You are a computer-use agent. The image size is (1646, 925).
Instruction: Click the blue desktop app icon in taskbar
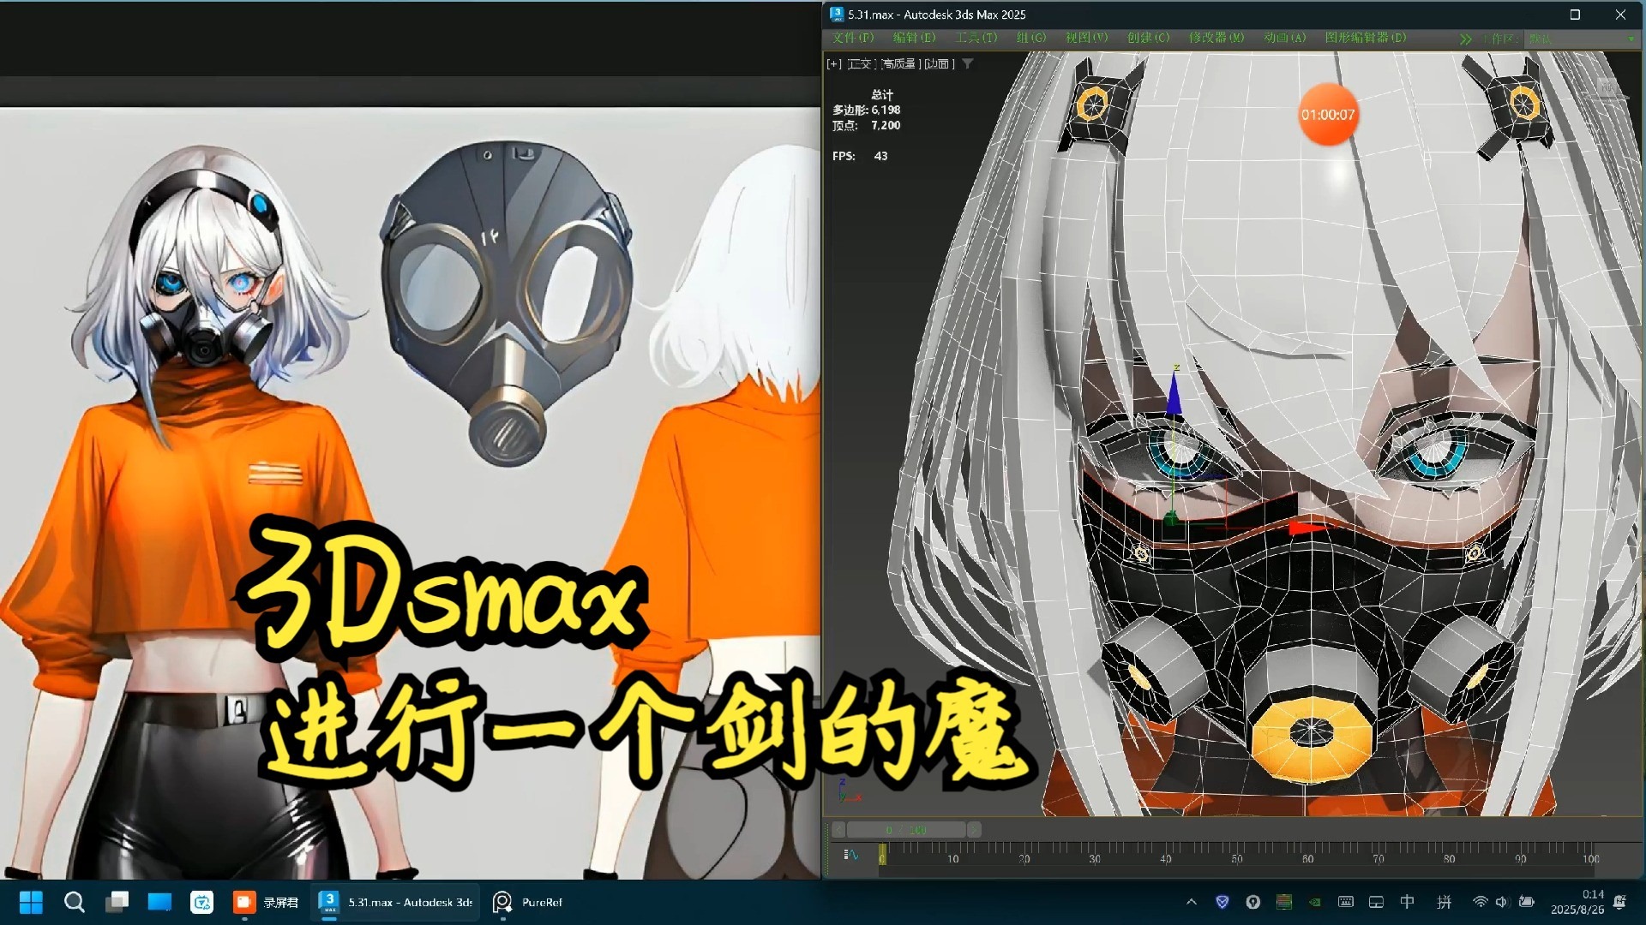coord(159,902)
